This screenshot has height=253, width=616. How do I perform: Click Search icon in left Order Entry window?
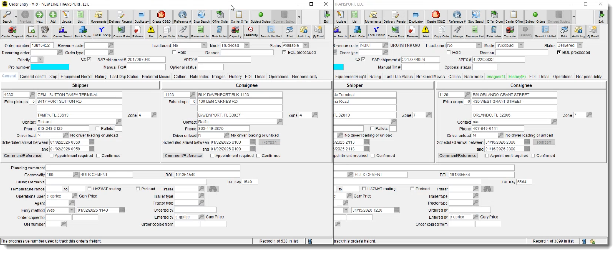tap(7, 17)
